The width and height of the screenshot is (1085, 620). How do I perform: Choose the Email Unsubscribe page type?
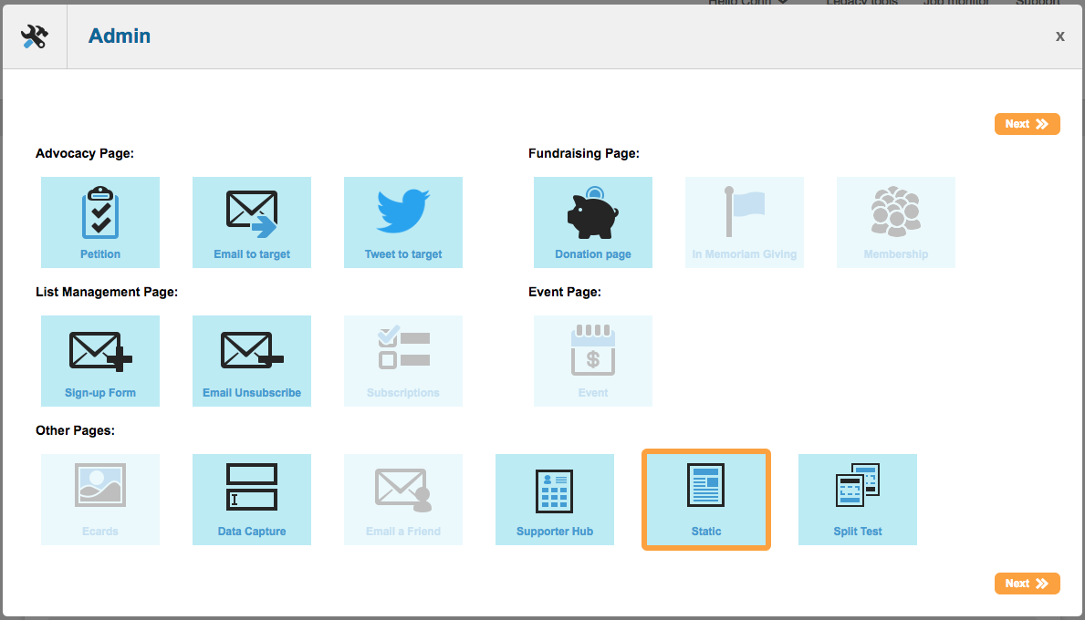pos(252,361)
